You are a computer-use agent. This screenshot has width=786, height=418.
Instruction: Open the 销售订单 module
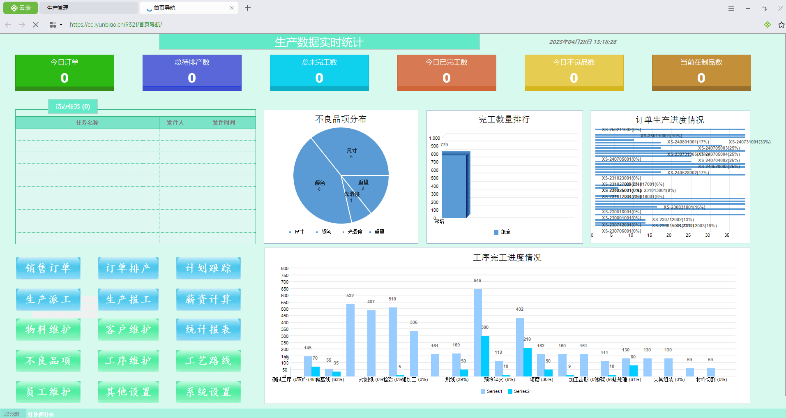[48, 268]
